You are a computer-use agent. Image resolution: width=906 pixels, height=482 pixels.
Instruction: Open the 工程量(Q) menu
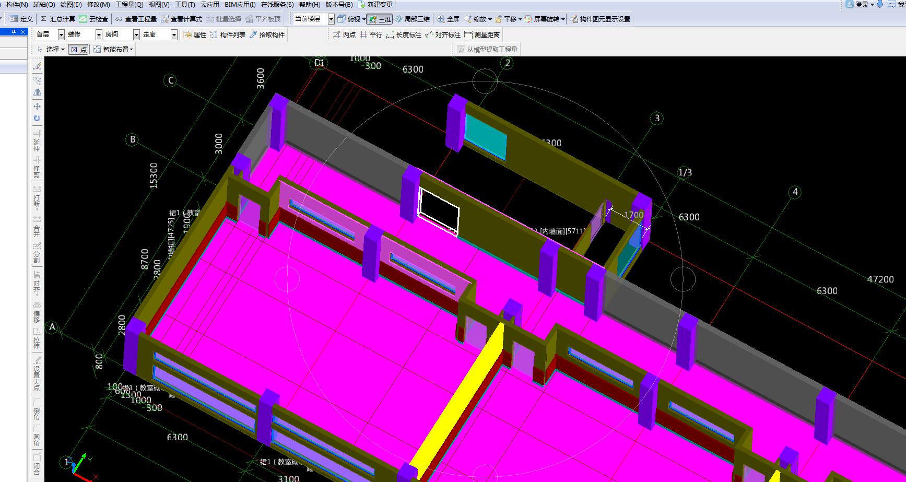[129, 4]
